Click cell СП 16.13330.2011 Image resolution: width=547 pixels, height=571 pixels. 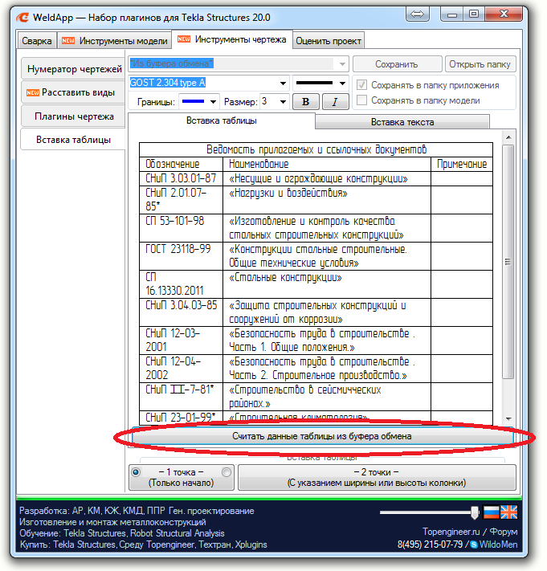(x=181, y=284)
